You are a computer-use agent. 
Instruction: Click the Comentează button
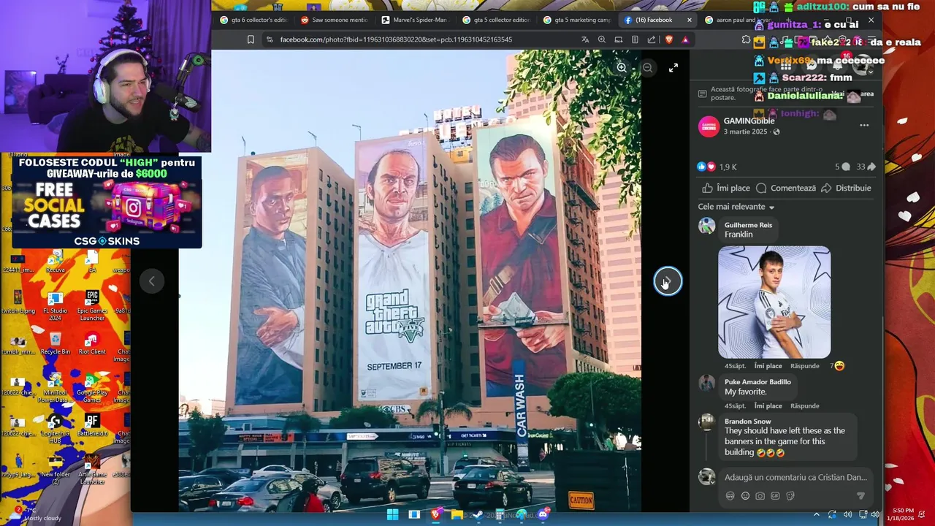[786, 188]
